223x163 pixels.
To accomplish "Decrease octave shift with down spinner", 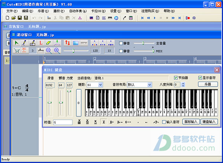I will [183, 86].
